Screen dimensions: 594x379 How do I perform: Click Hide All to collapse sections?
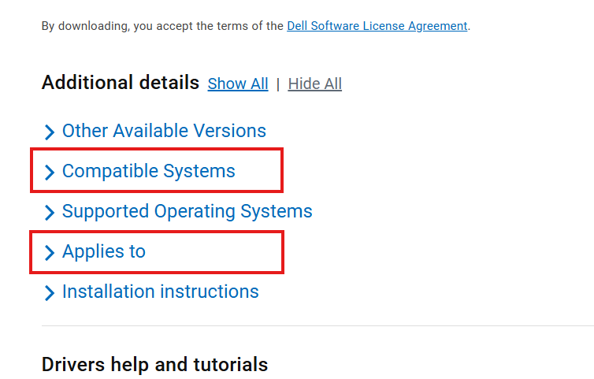click(x=315, y=84)
